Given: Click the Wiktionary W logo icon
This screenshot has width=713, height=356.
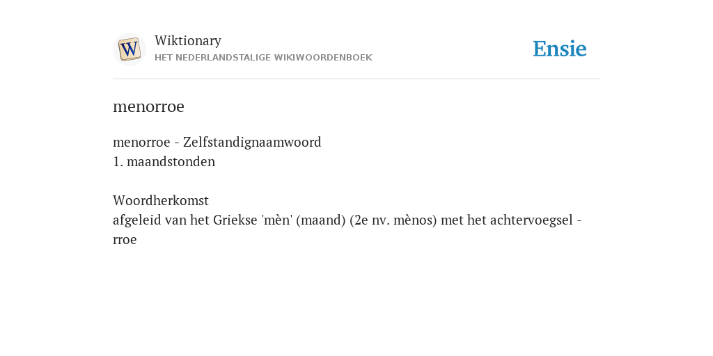Looking at the screenshot, I should [129, 49].
